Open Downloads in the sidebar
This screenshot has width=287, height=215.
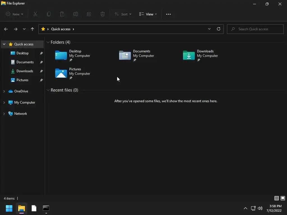click(25, 71)
